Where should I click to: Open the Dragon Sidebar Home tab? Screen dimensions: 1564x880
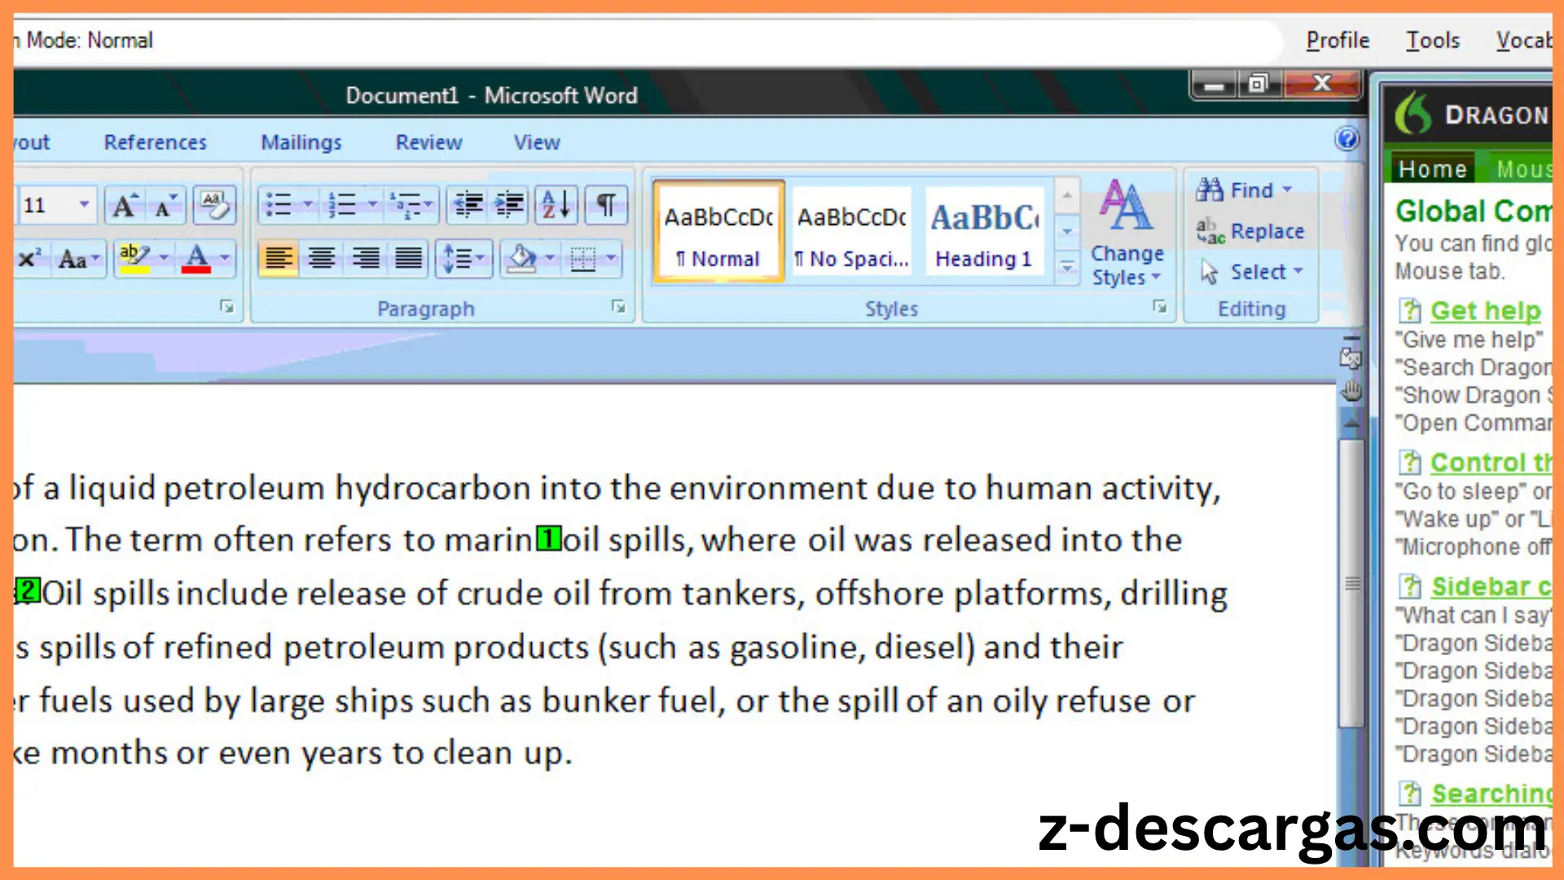point(1433,169)
